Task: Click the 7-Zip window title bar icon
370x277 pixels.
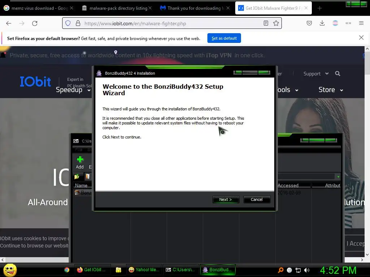Action: [76, 141]
